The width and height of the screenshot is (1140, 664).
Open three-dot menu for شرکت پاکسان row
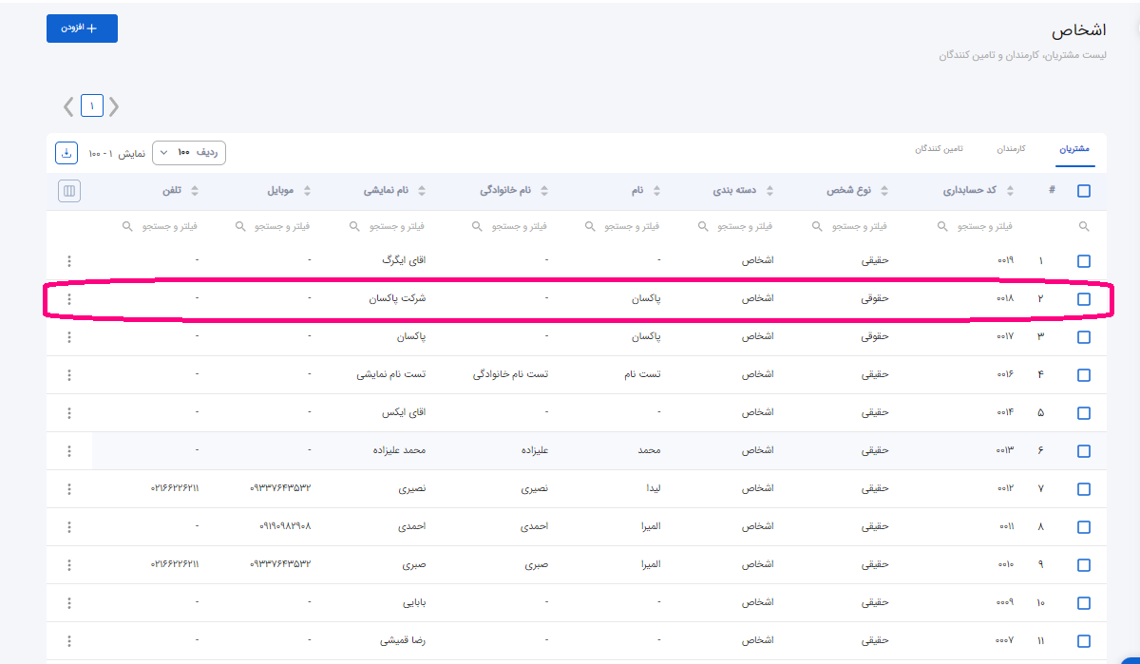tap(69, 299)
